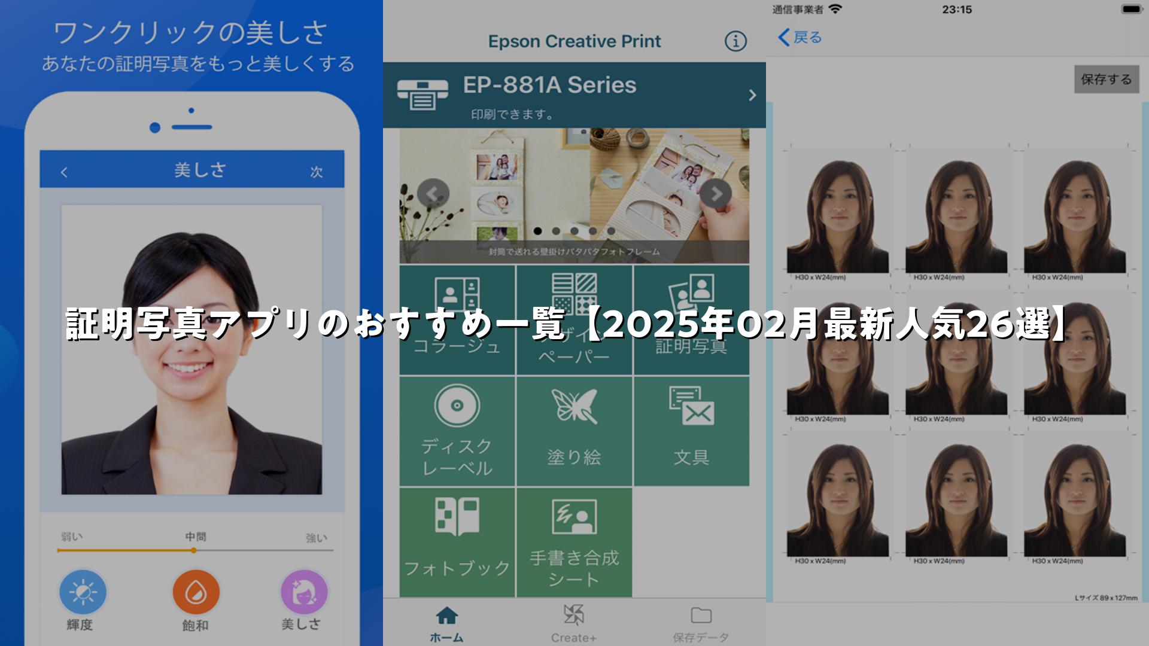Tap the 通信事業者 carrier label

[x=798, y=9]
